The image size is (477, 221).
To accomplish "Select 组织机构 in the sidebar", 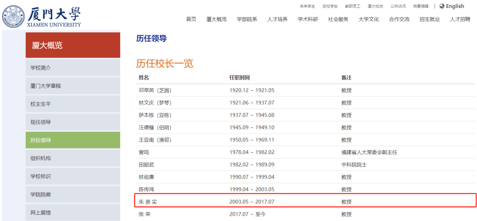I will point(73,158).
